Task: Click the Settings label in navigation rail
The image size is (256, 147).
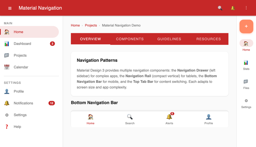Action: point(246,107)
